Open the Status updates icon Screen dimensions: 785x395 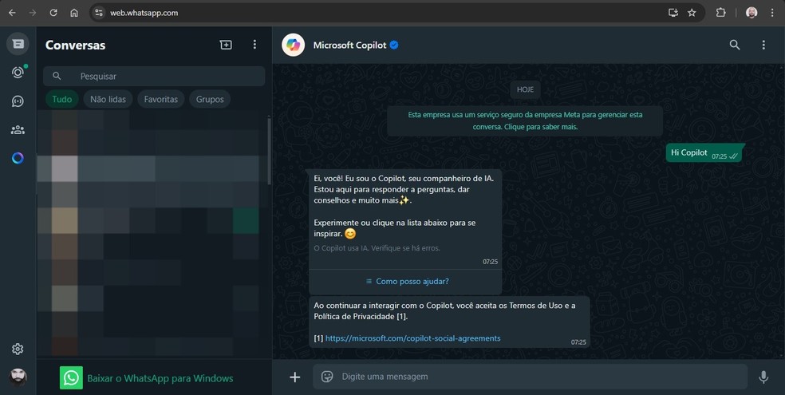point(18,73)
